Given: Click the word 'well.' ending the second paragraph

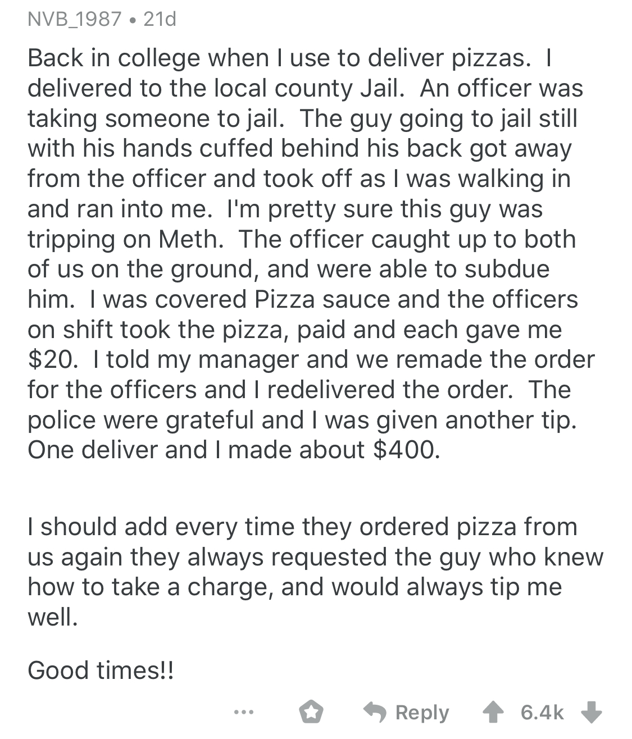Looking at the screenshot, I should [x=52, y=617].
